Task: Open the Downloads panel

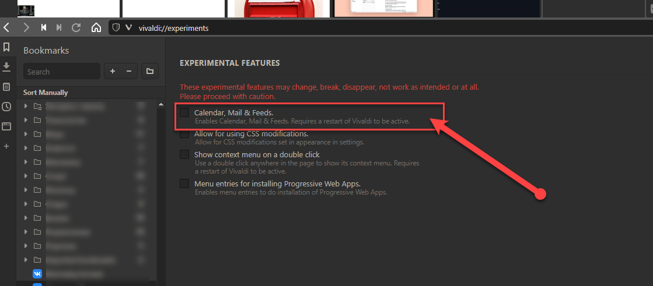Action: pyautogui.click(x=6, y=67)
